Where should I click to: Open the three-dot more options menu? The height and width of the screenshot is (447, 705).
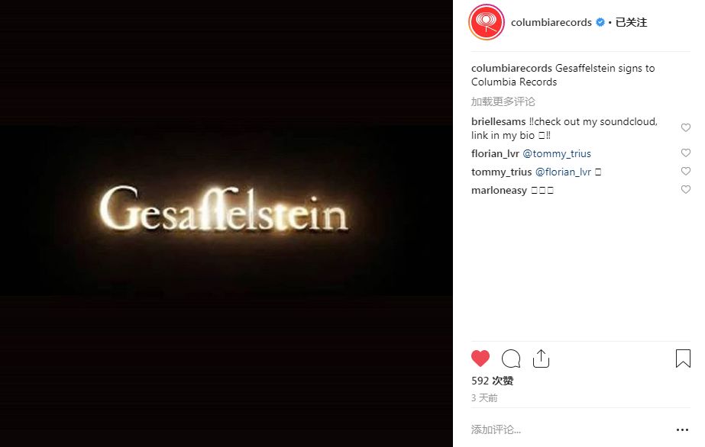[x=682, y=430]
